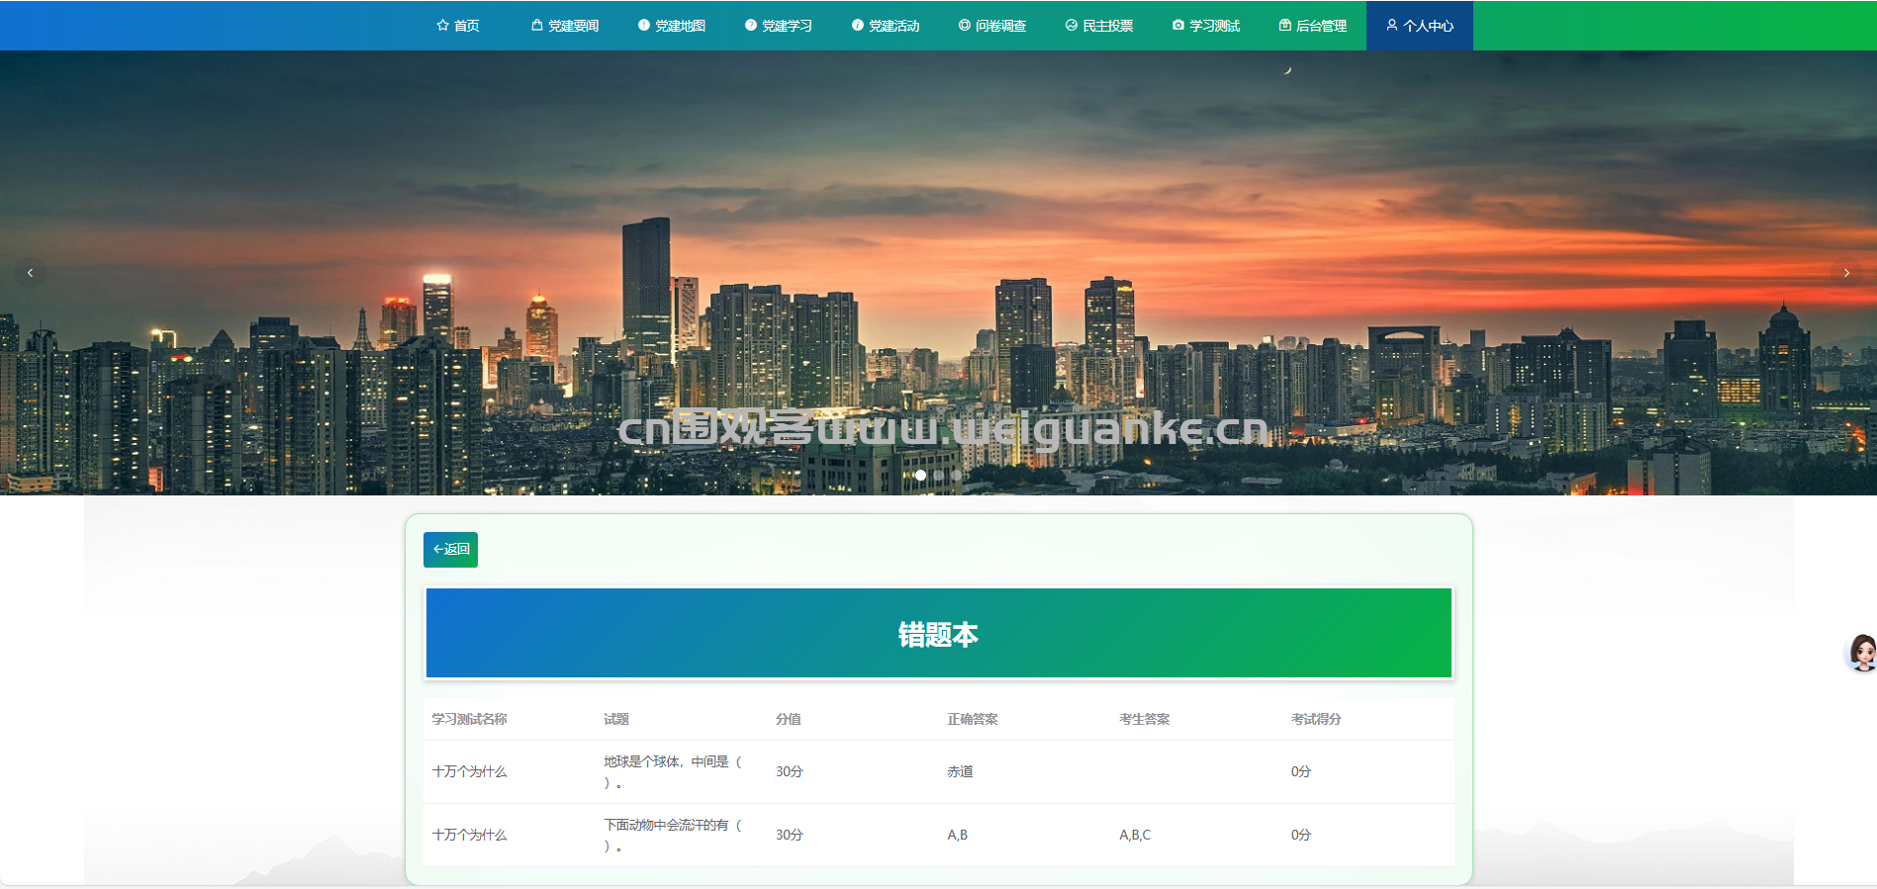The width and height of the screenshot is (1877, 889).
Task: Open the 党建地图 menu item
Action: (x=672, y=26)
